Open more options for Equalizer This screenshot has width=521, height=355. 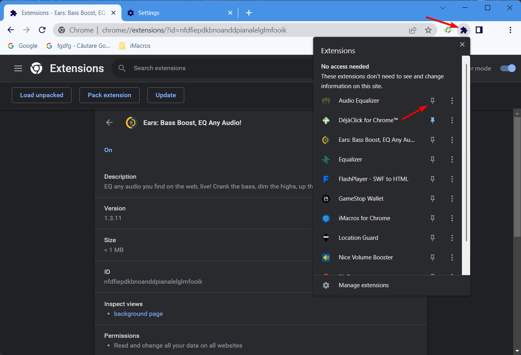click(452, 159)
